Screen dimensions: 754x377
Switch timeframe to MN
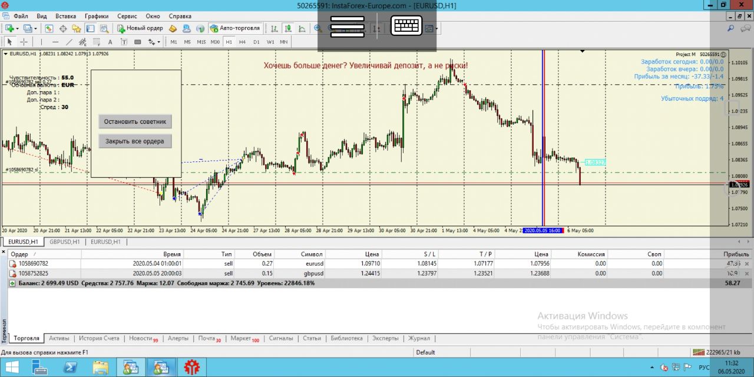tap(284, 42)
